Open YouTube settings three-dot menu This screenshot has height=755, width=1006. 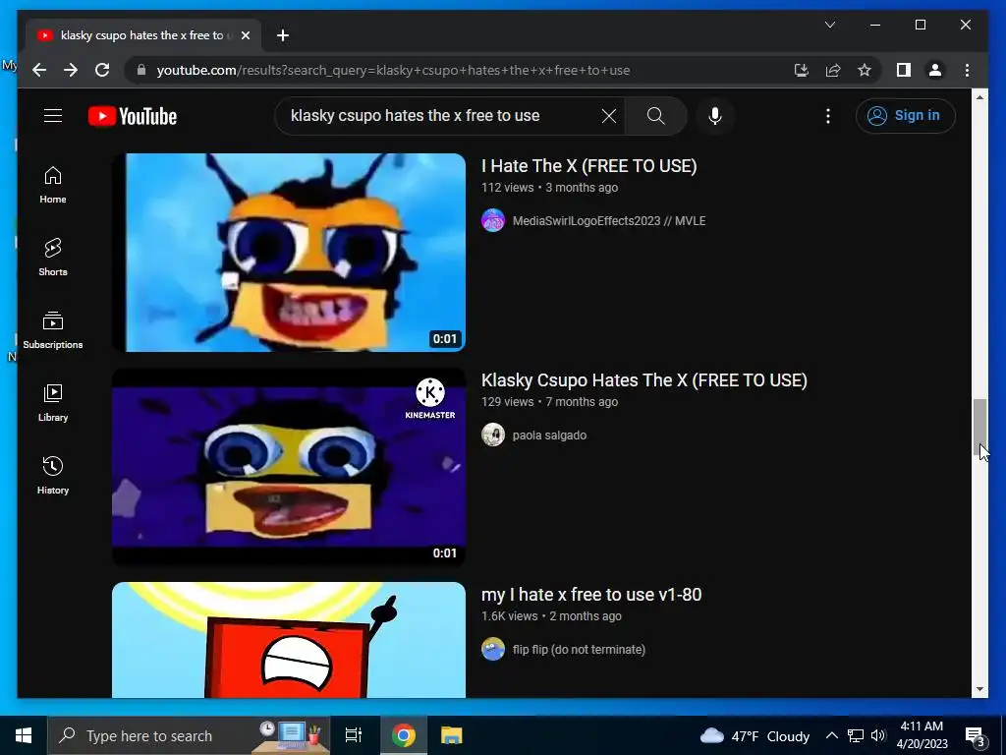(827, 116)
